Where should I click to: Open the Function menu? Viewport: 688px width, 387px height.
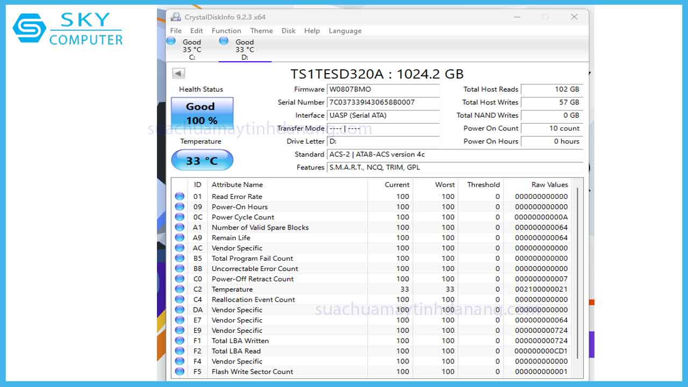pyautogui.click(x=226, y=31)
